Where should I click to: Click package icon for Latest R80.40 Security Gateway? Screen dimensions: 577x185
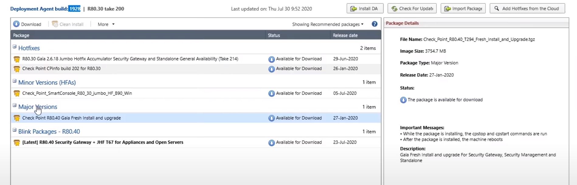(x=17, y=142)
